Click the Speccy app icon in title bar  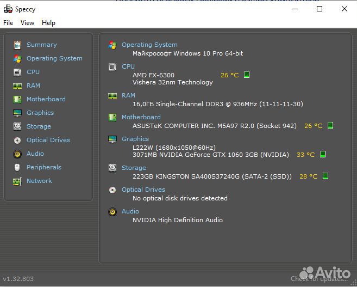[x=8, y=9]
